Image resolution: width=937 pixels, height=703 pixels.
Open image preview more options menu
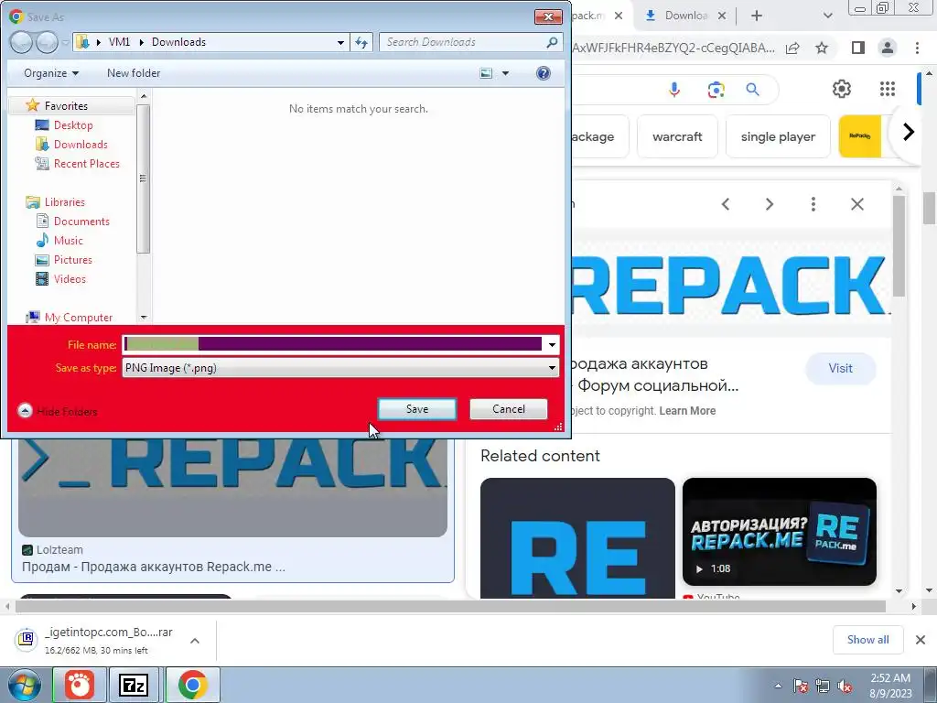coord(813,204)
